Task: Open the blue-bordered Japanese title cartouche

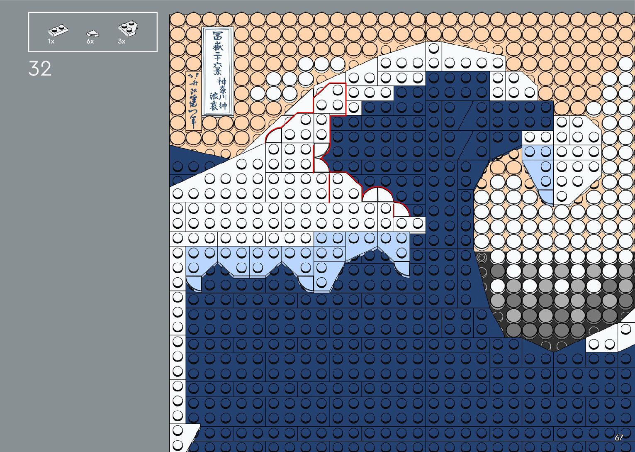Action: (218, 71)
